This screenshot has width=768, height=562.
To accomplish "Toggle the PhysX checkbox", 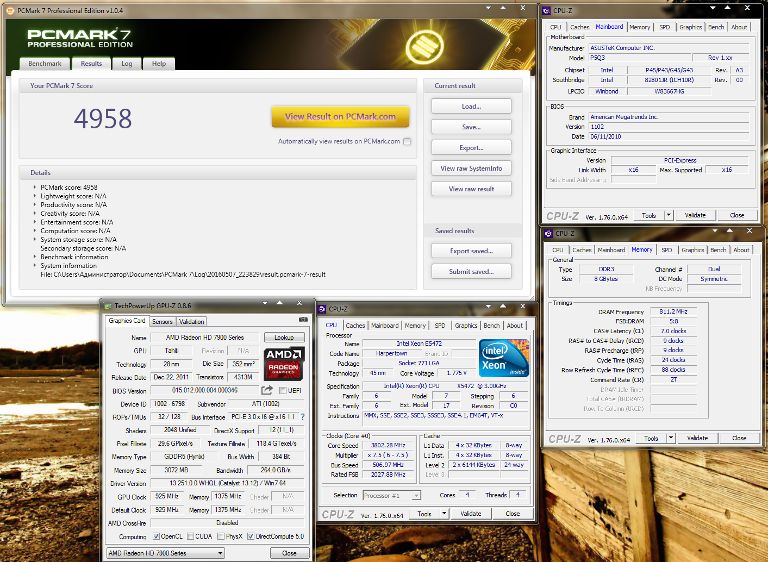I will point(221,536).
